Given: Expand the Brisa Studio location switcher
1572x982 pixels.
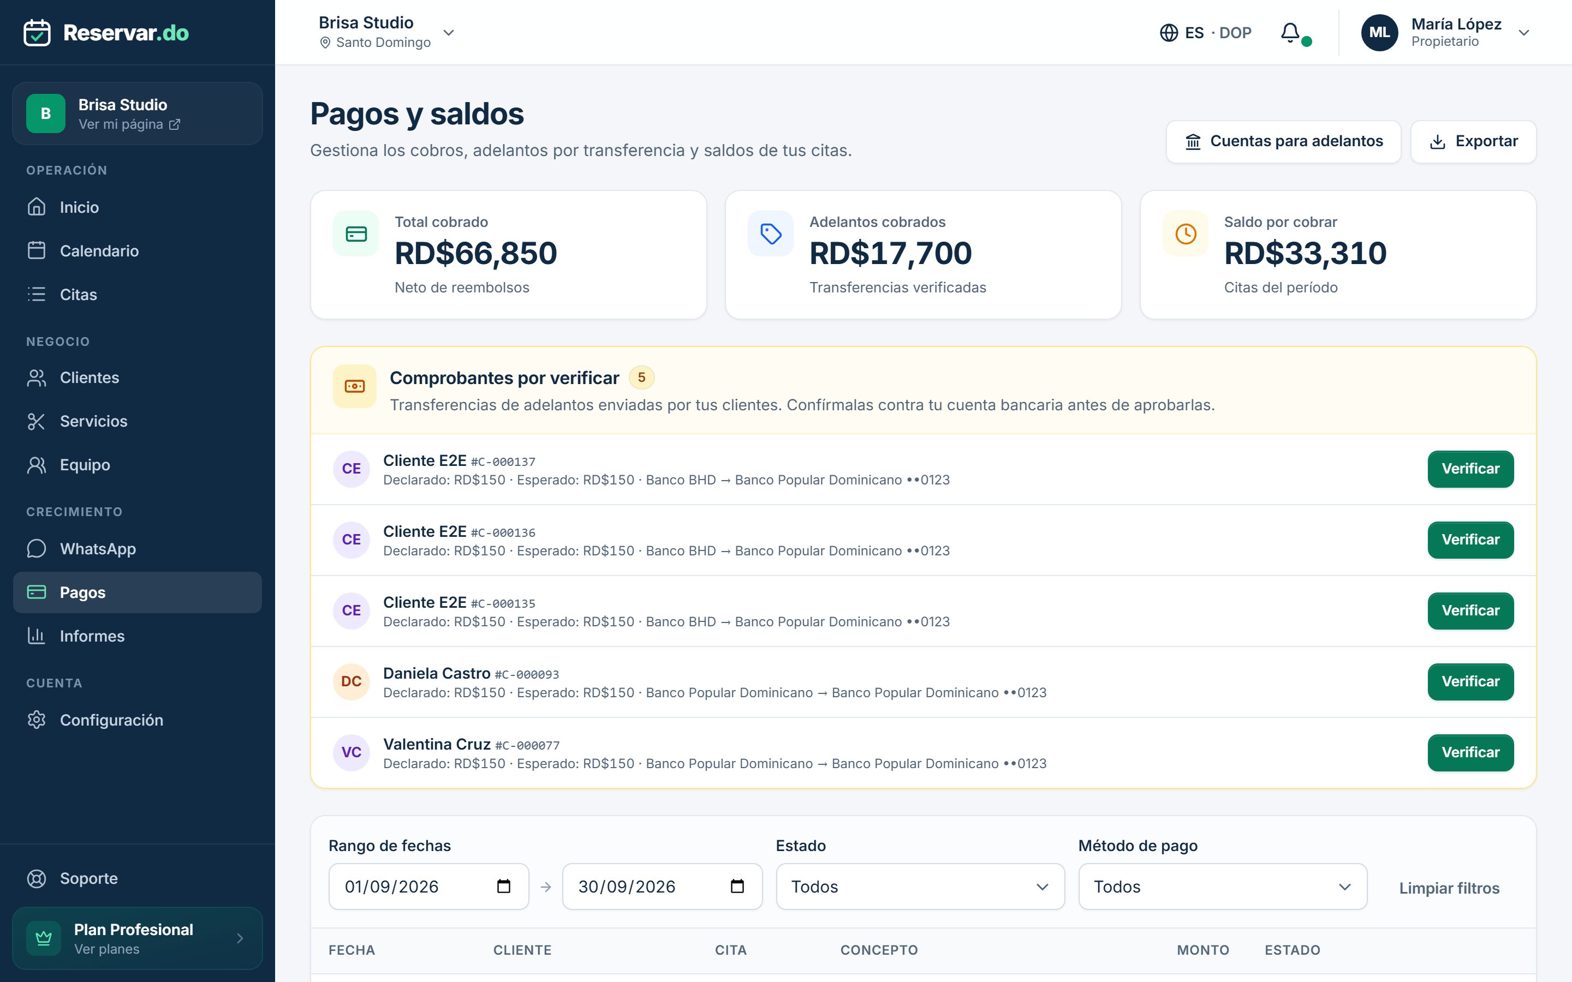Looking at the screenshot, I should pos(448,33).
